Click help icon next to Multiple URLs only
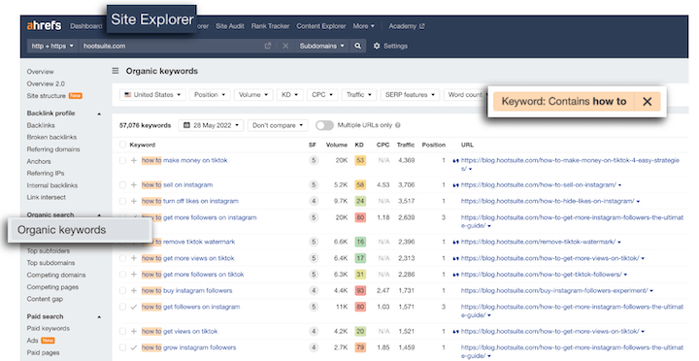699x361 pixels. coord(398,126)
